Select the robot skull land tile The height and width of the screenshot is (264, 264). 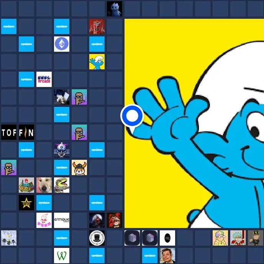tap(62, 150)
